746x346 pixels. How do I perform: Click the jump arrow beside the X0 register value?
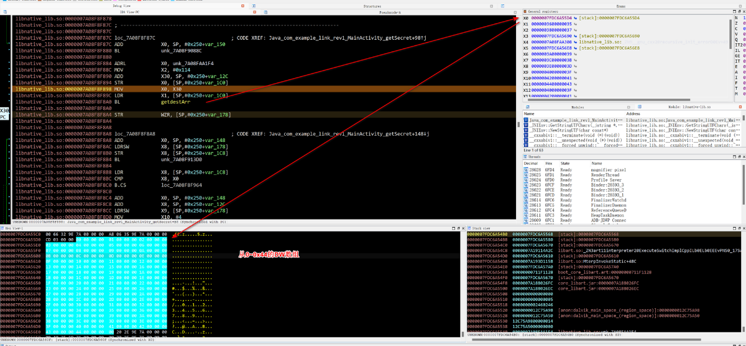point(575,18)
